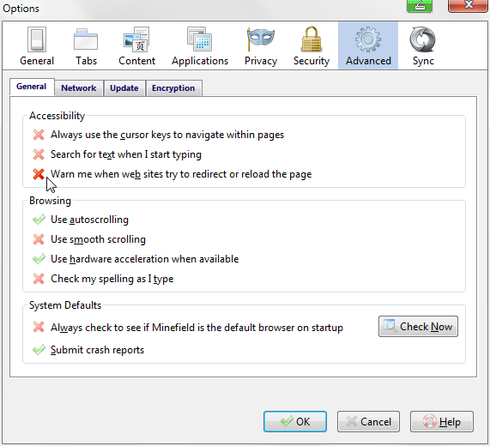
Task: Click the green window button beside close
Action: 420,5
